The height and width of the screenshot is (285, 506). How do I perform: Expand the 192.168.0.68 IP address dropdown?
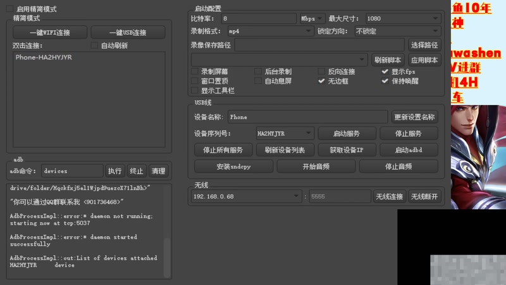[x=247, y=196]
